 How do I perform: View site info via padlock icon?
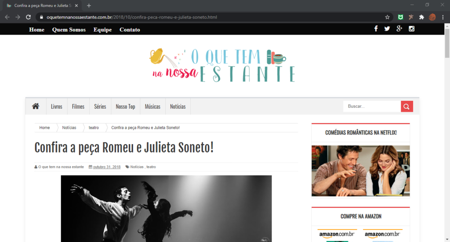tap(41, 17)
